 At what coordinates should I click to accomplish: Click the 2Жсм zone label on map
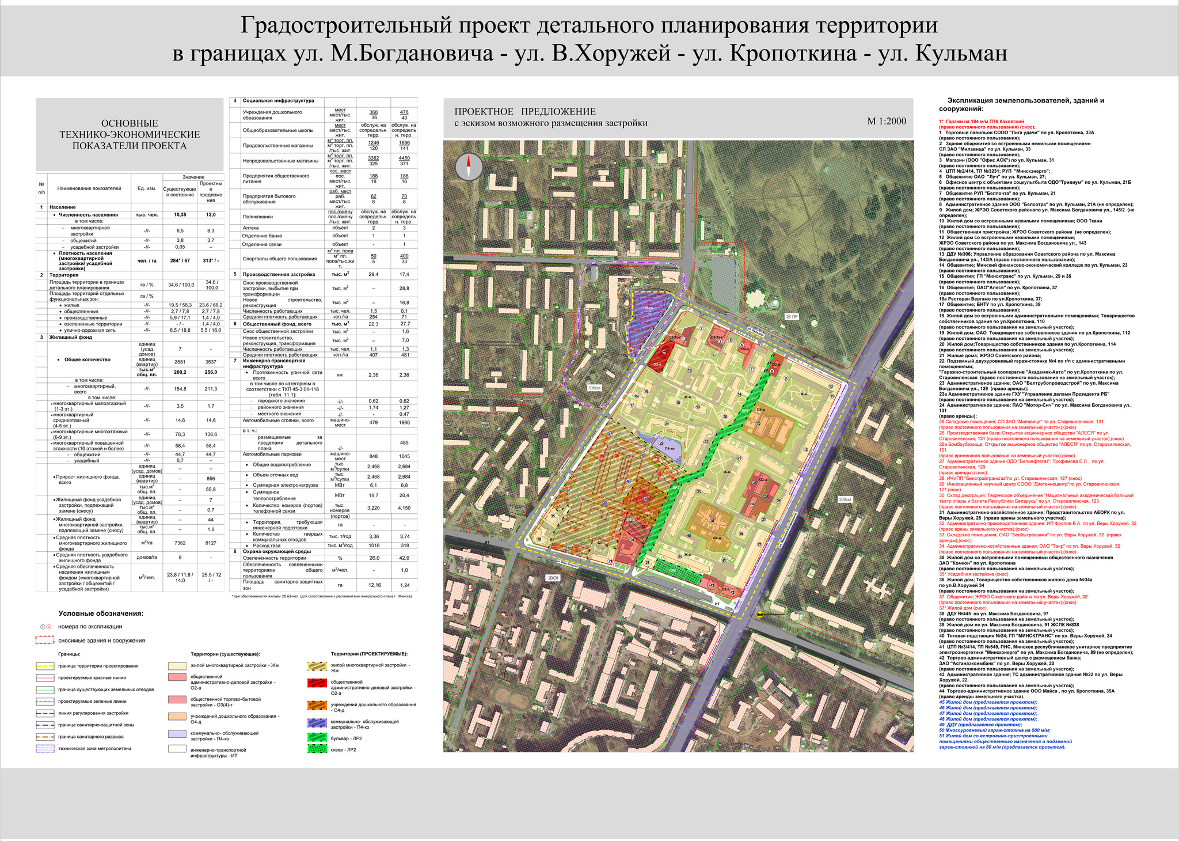tap(845, 499)
